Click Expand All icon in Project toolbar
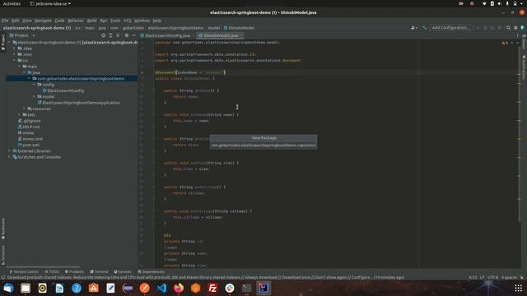The image size is (527, 296). pyautogui.click(x=110, y=35)
